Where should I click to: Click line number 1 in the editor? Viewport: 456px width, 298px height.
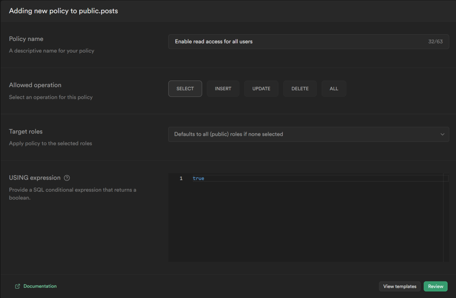tap(181, 178)
